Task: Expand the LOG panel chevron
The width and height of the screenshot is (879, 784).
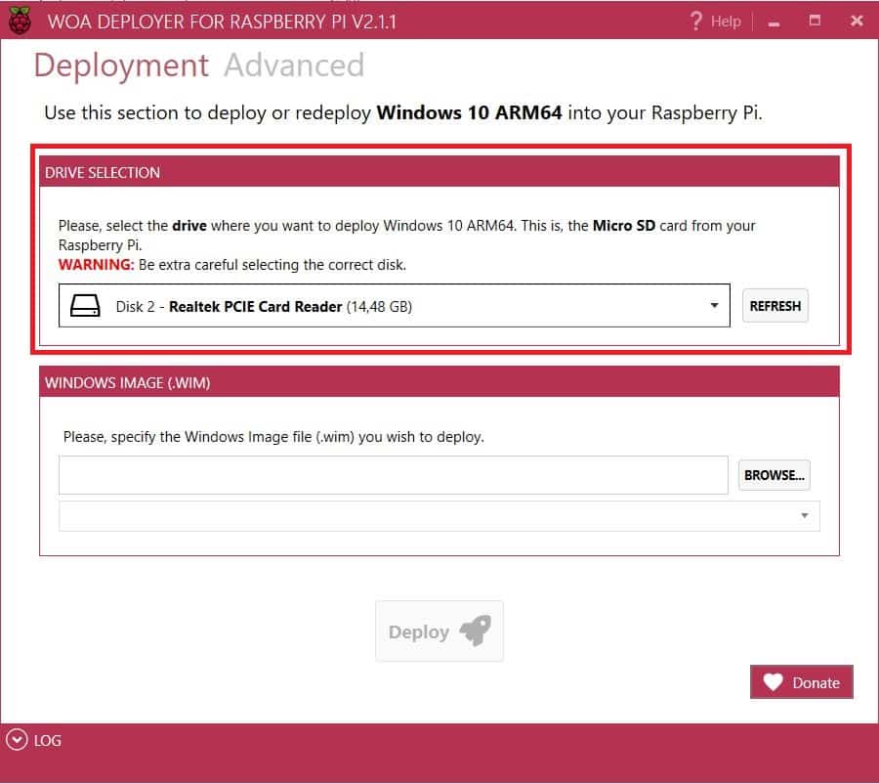Action: 17,740
